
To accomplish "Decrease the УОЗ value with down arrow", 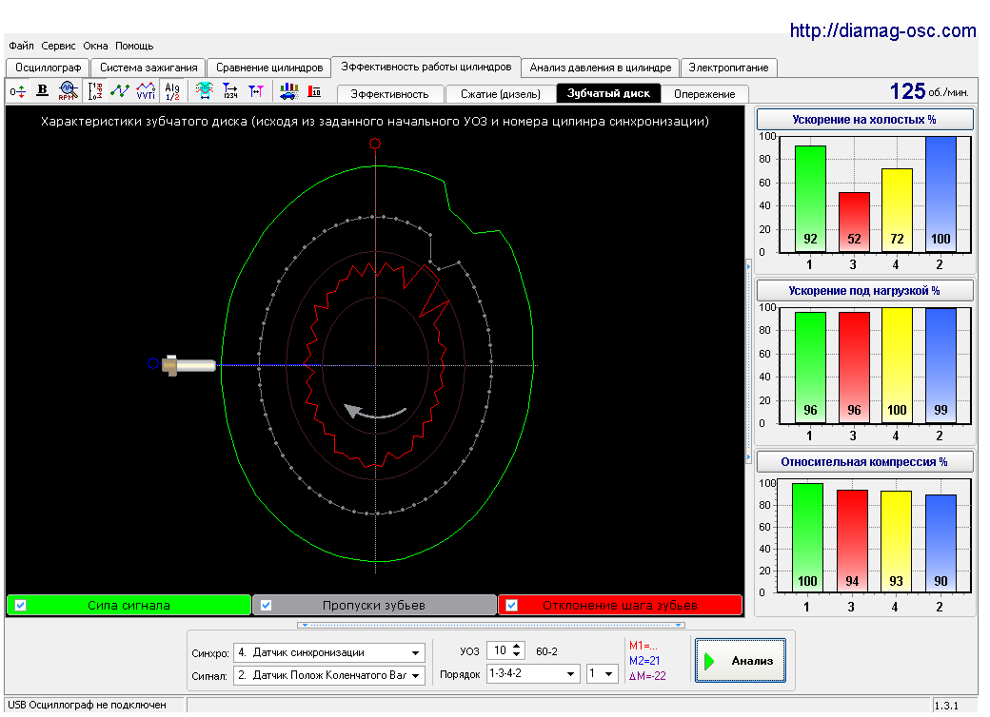I will (x=517, y=654).
